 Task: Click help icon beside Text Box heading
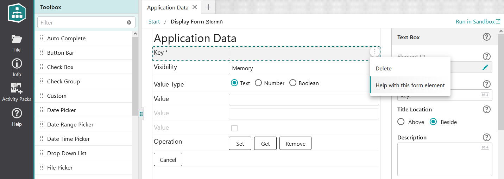tap(487, 37)
